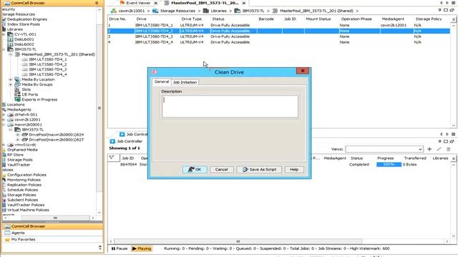Open Storage Resources breadcrumb link
This screenshot has width=458, height=257.
(x=177, y=11)
